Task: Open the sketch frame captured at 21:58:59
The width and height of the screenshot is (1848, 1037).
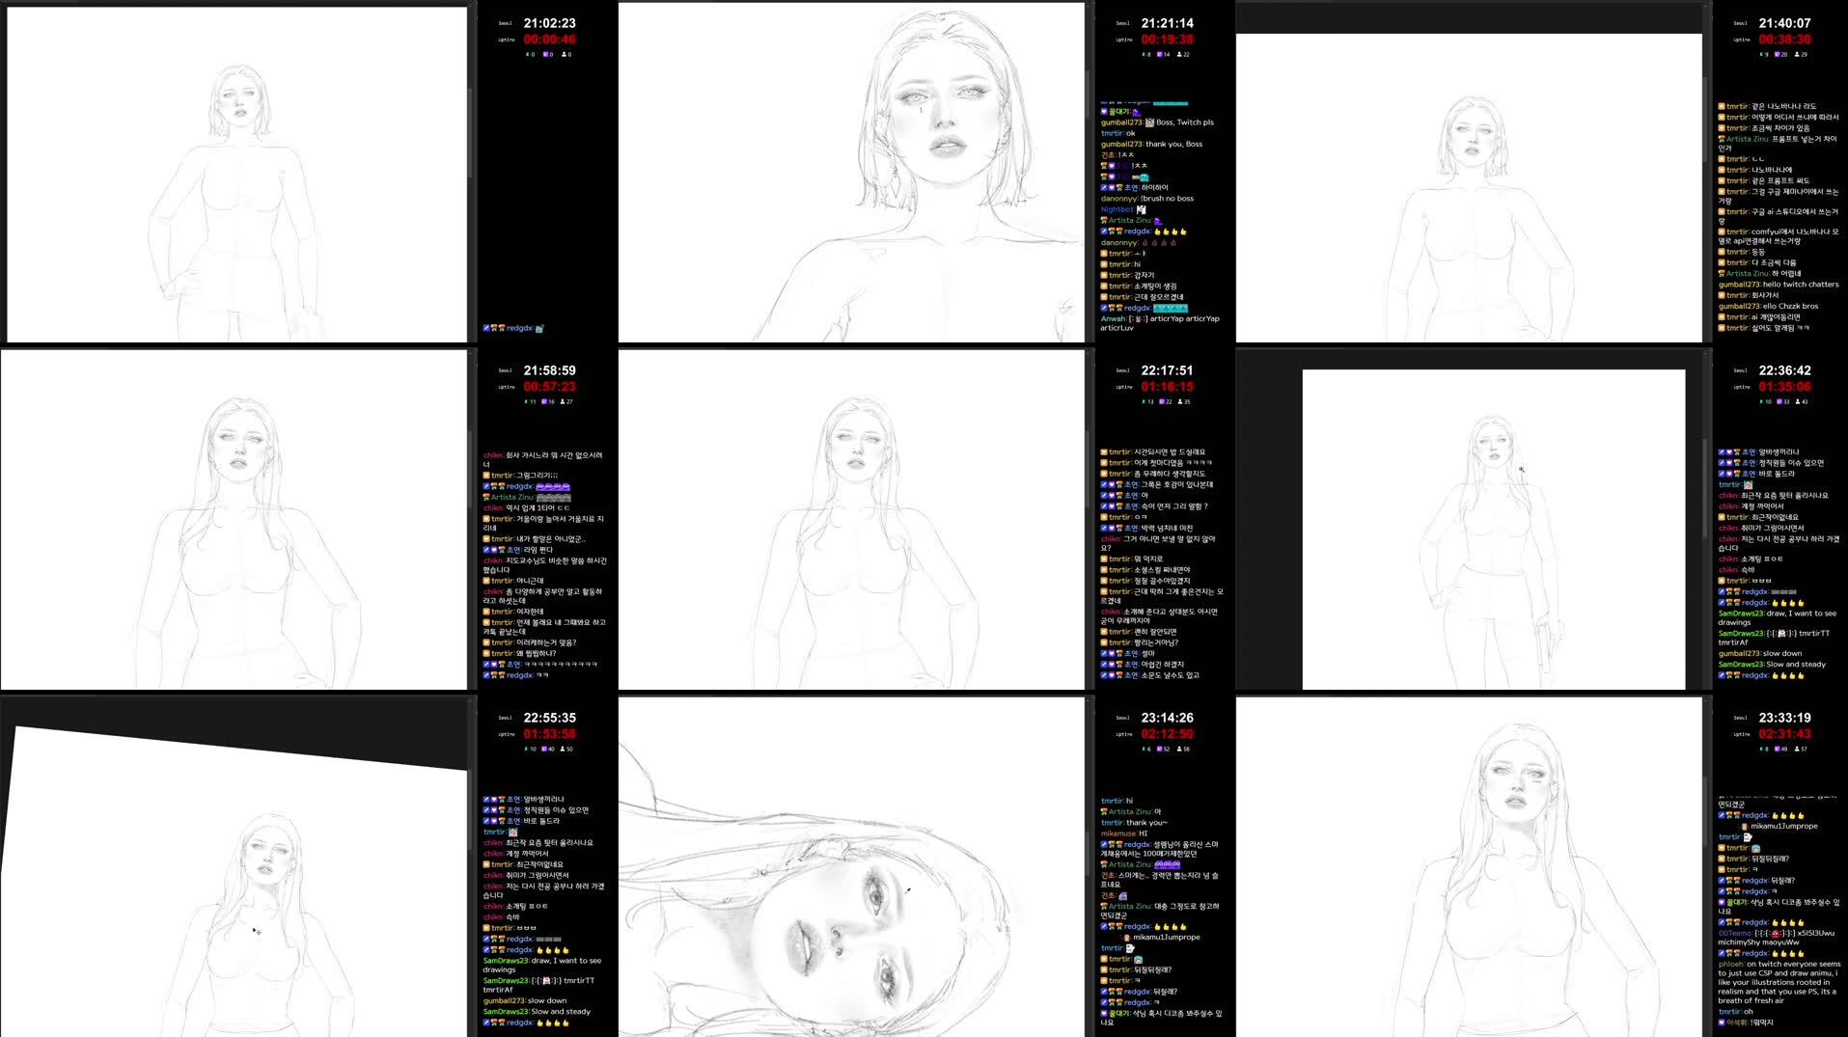Action: tap(234, 520)
